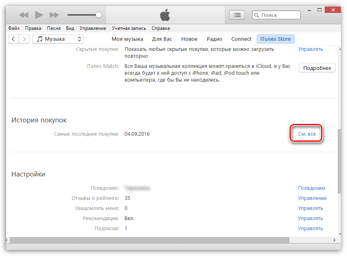This screenshot has width=347, height=256.
Task: Switch to Моя музыка tab
Action: point(127,39)
